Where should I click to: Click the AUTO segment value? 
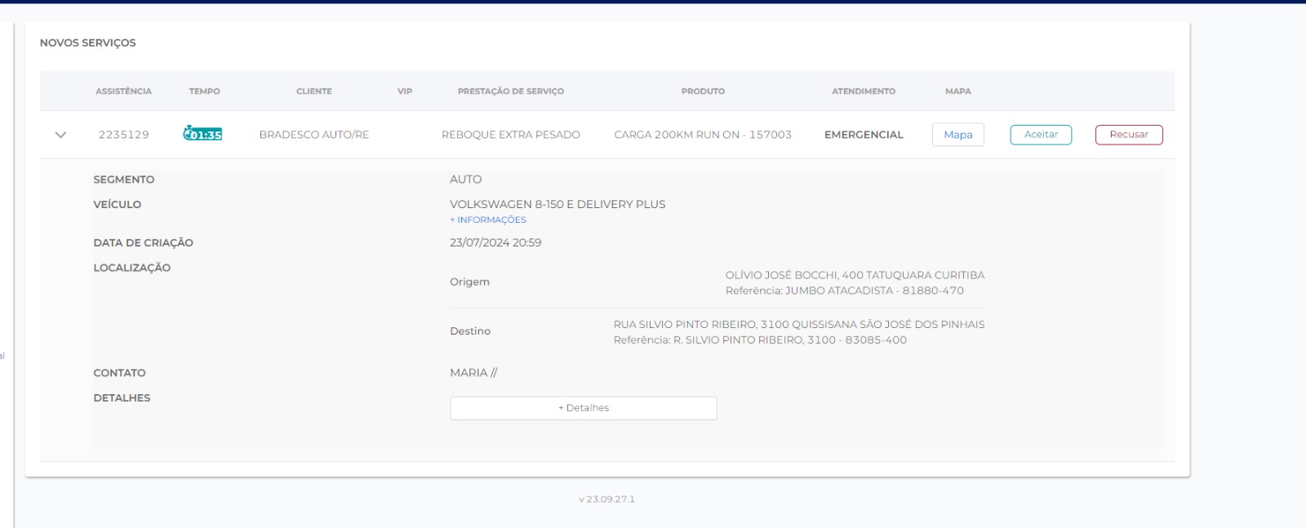[466, 180]
